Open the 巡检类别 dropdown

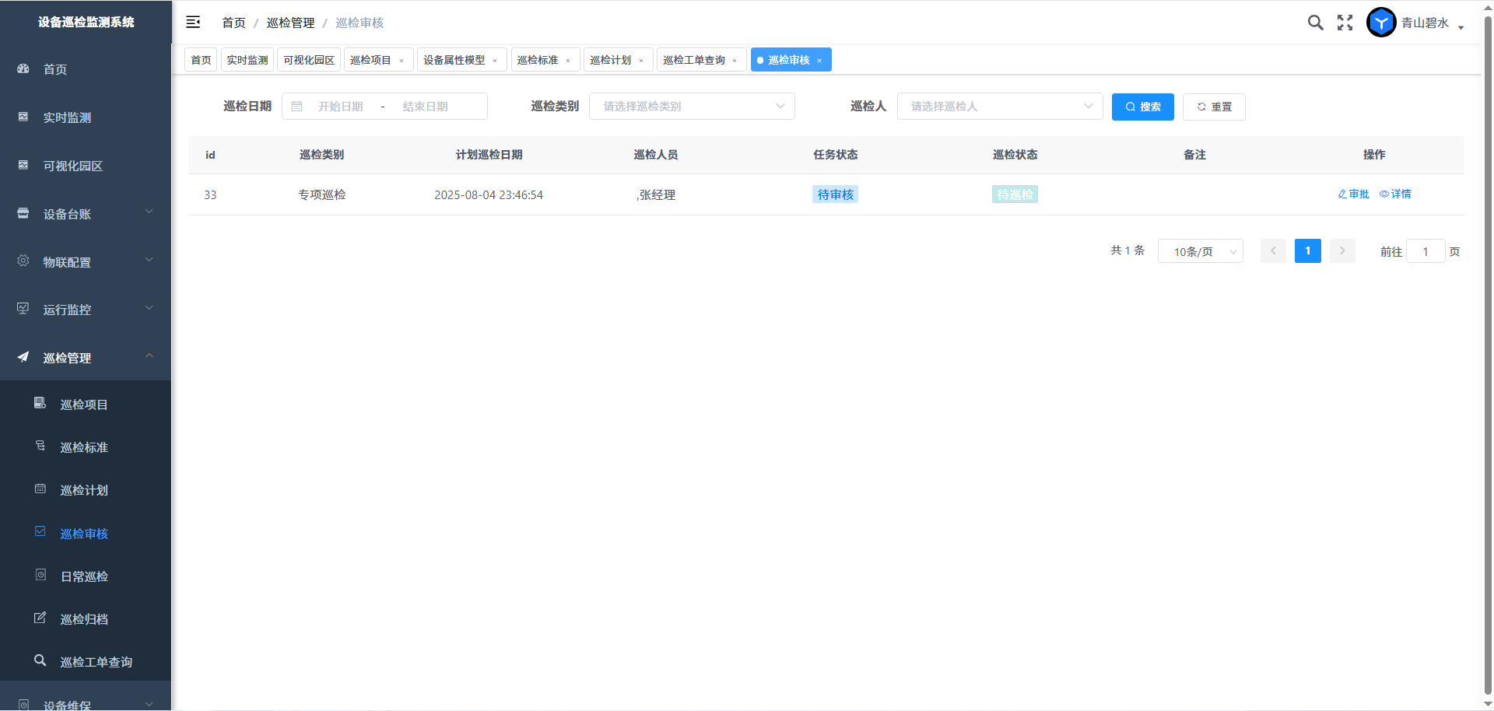coord(691,107)
